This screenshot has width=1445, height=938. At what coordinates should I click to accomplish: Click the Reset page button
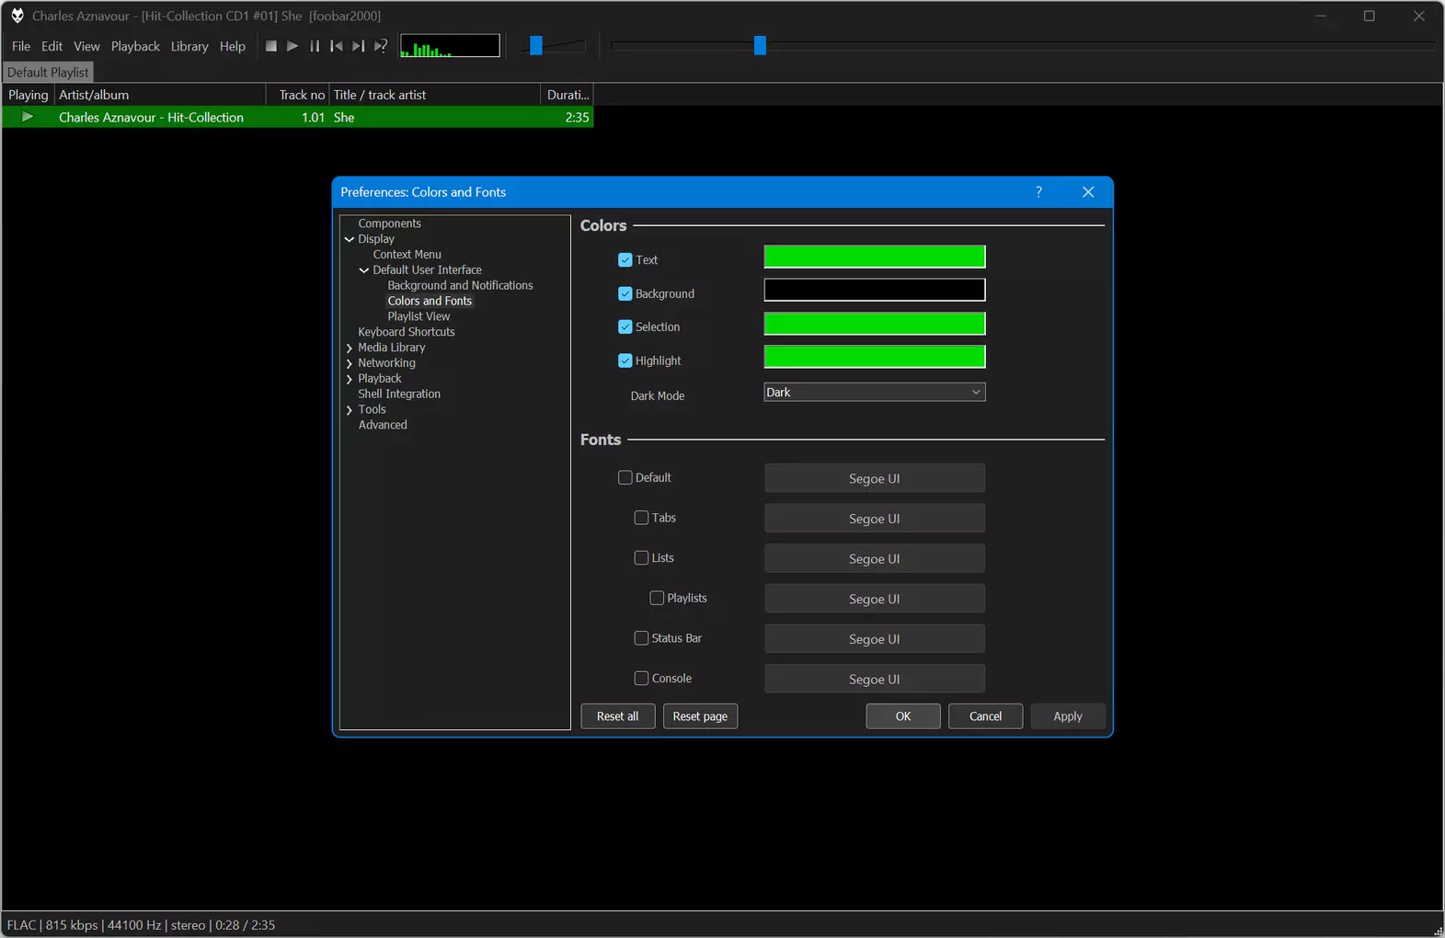pyautogui.click(x=700, y=716)
